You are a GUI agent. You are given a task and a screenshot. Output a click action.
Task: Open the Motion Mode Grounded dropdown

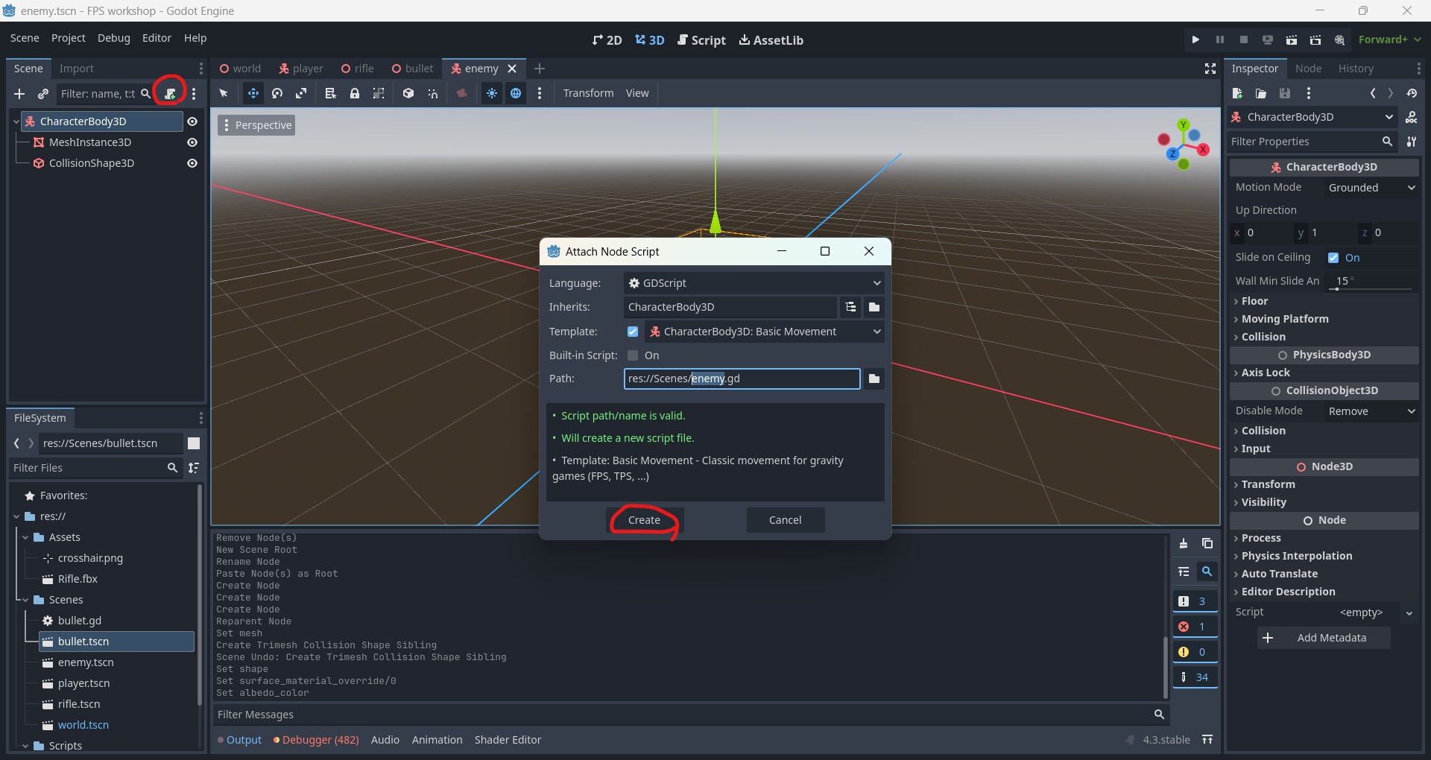click(x=1371, y=188)
